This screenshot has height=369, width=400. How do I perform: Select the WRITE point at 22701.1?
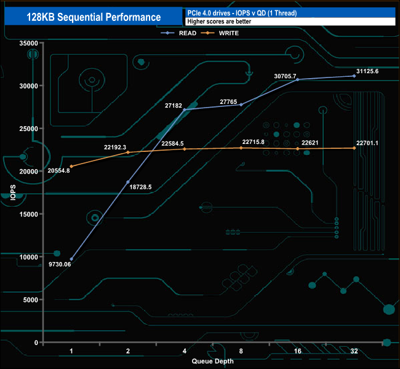point(354,148)
